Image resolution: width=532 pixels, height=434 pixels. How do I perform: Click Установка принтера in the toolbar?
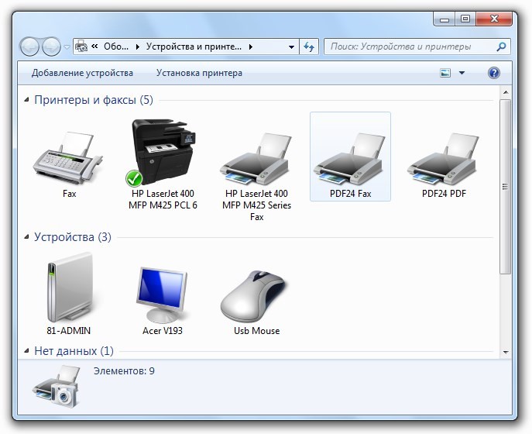coord(199,73)
